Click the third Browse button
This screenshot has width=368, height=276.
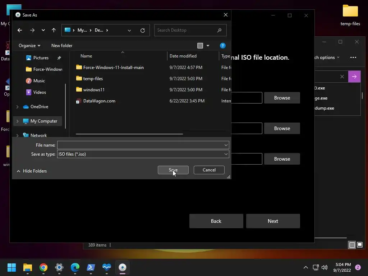tap(282, 159)
